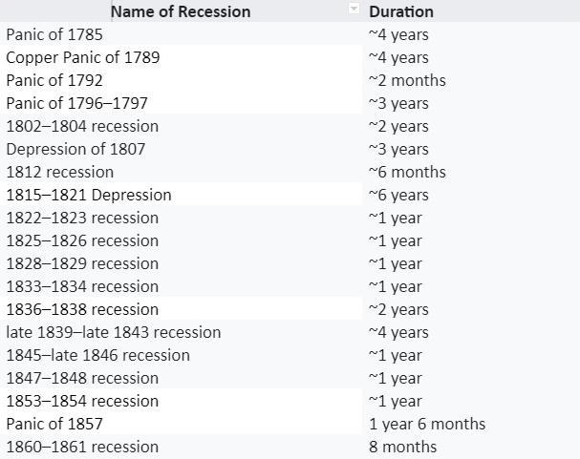The image size is (580, 459).
Task: Click the 1812 recession cell
Action: click(x=60, y=172)
